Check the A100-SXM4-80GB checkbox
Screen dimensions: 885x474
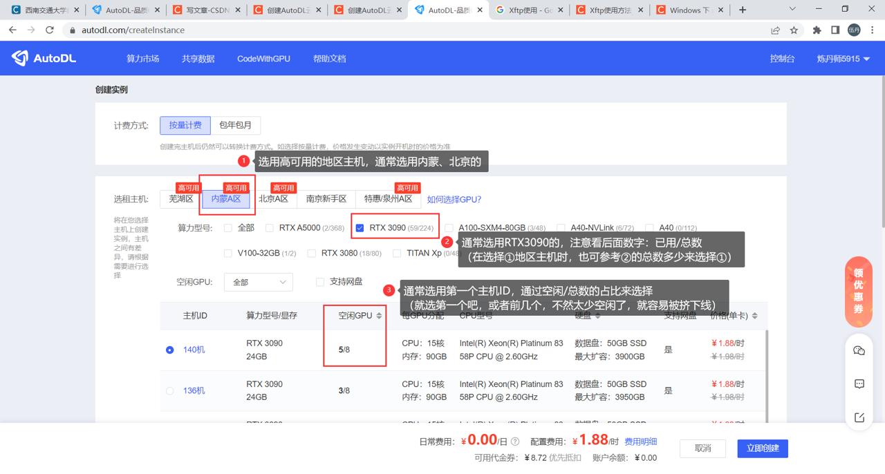(449, 228)
